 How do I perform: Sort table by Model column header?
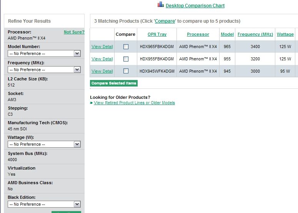coord(227,34)
